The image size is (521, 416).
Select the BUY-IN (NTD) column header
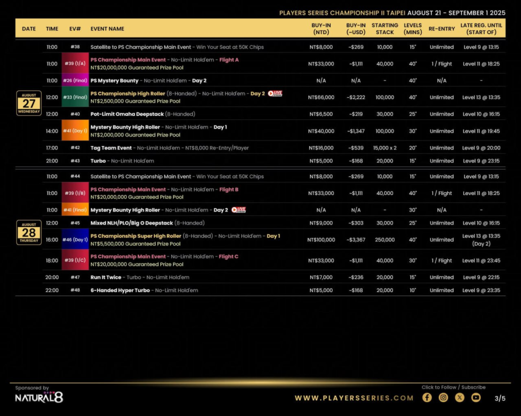point(321,29)
